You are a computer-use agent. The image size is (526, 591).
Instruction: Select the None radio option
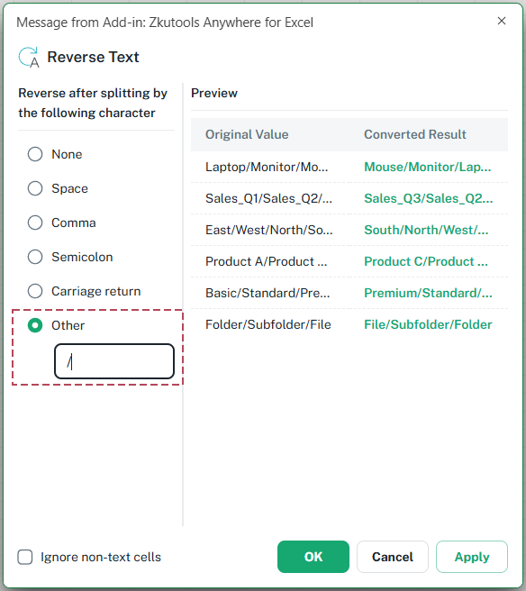35,154
